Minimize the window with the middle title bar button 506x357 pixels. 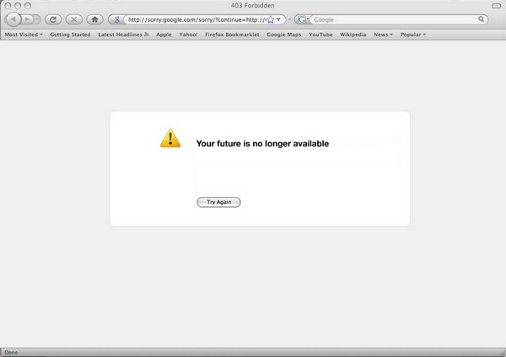pyautogui.click(x=18, y=6)
